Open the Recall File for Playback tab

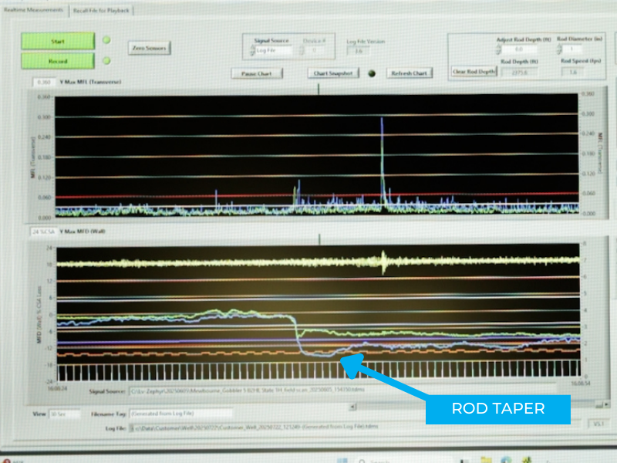101,10
